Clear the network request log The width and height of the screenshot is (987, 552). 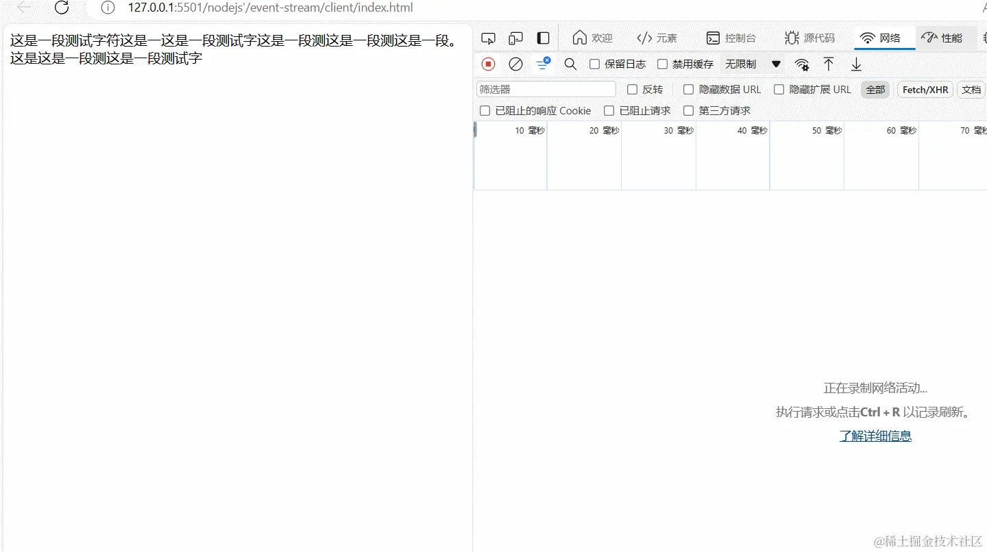coord(515,64)
